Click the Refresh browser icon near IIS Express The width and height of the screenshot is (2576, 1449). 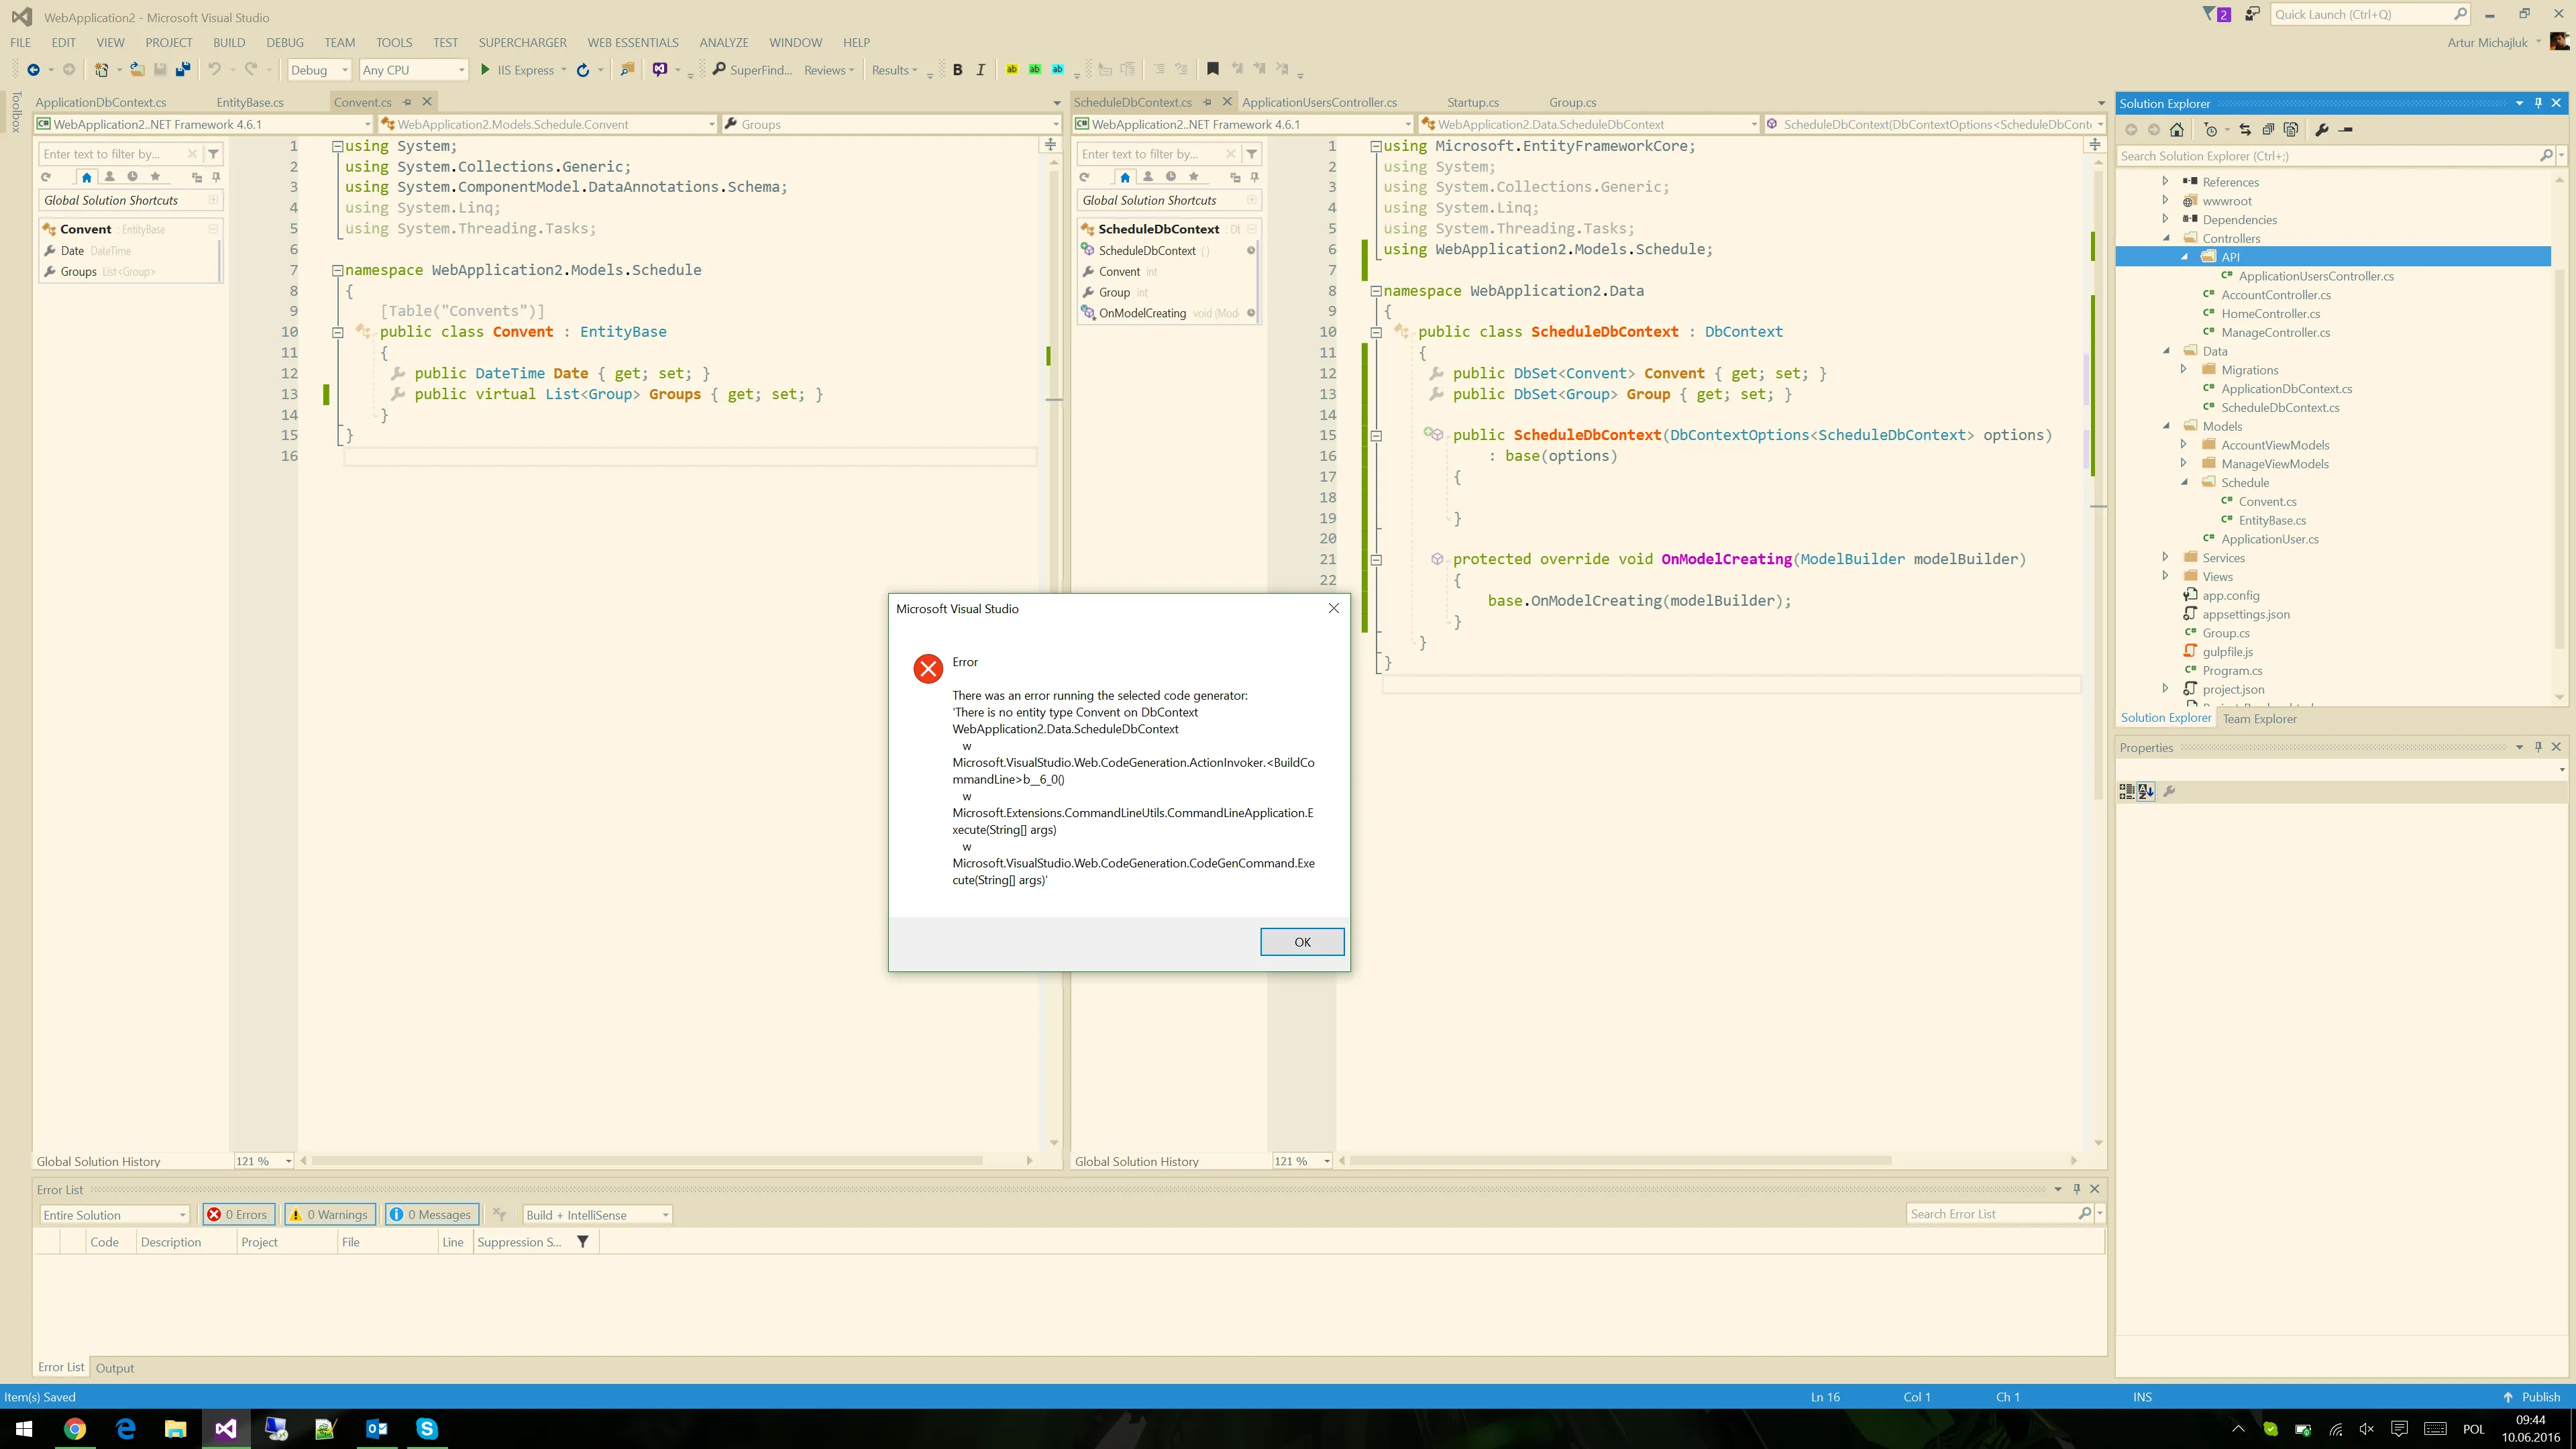pos(583,70)
